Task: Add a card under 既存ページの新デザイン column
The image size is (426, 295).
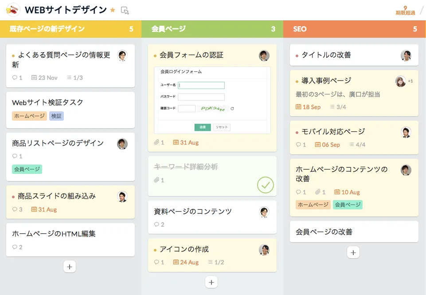Action: point(70,267)
